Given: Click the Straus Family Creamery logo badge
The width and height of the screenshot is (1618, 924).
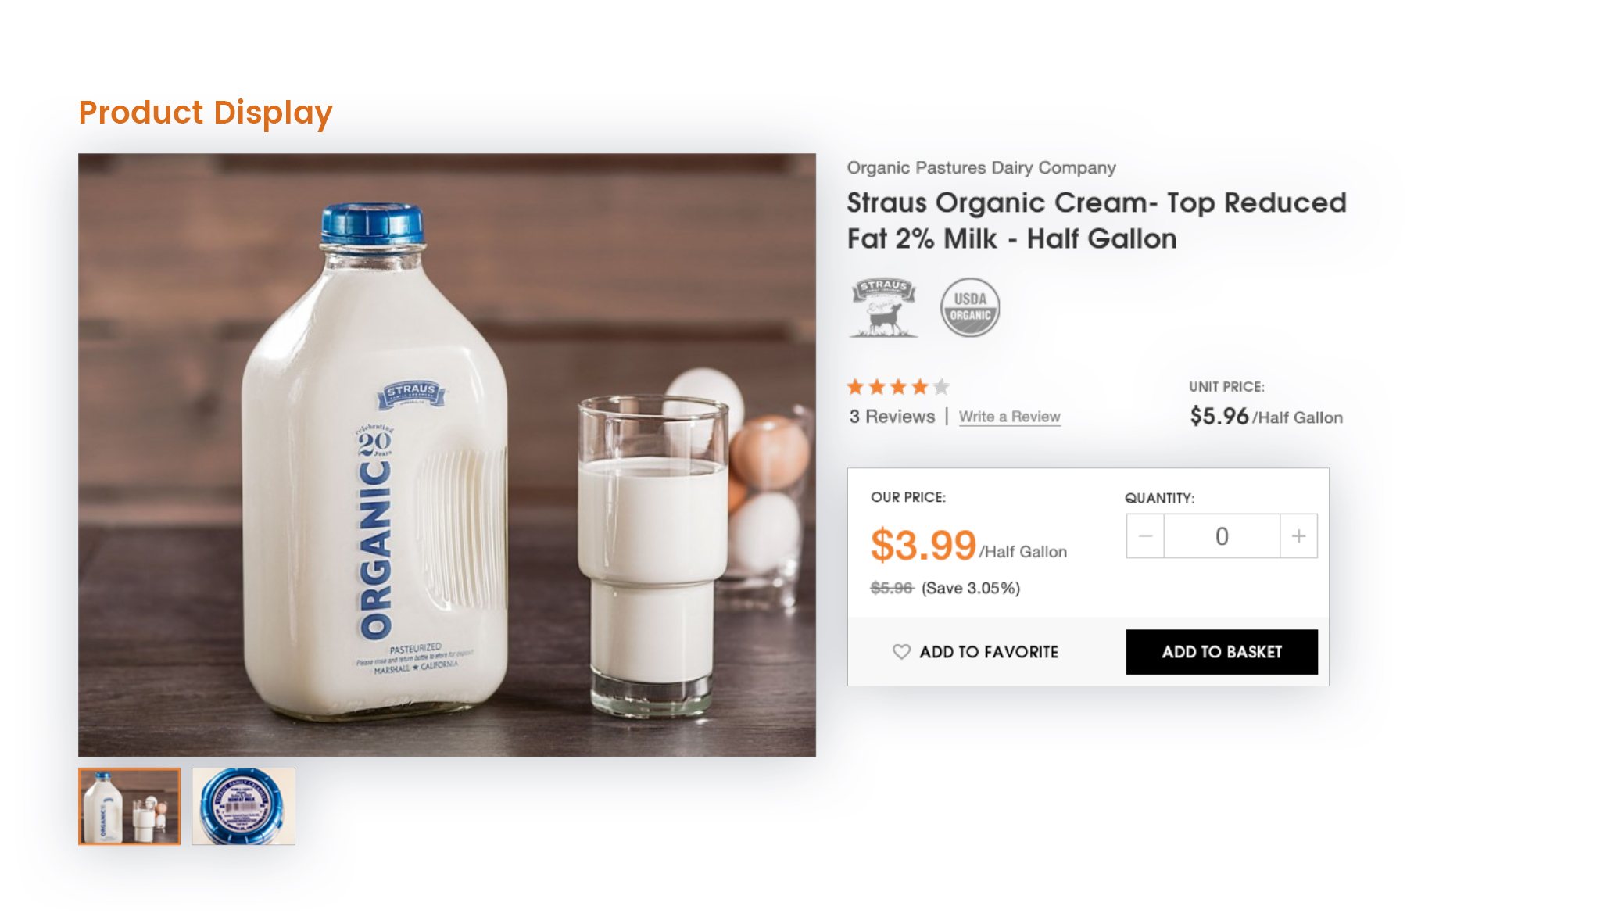Looking at the screenshot, I should [x=883, y=307].
